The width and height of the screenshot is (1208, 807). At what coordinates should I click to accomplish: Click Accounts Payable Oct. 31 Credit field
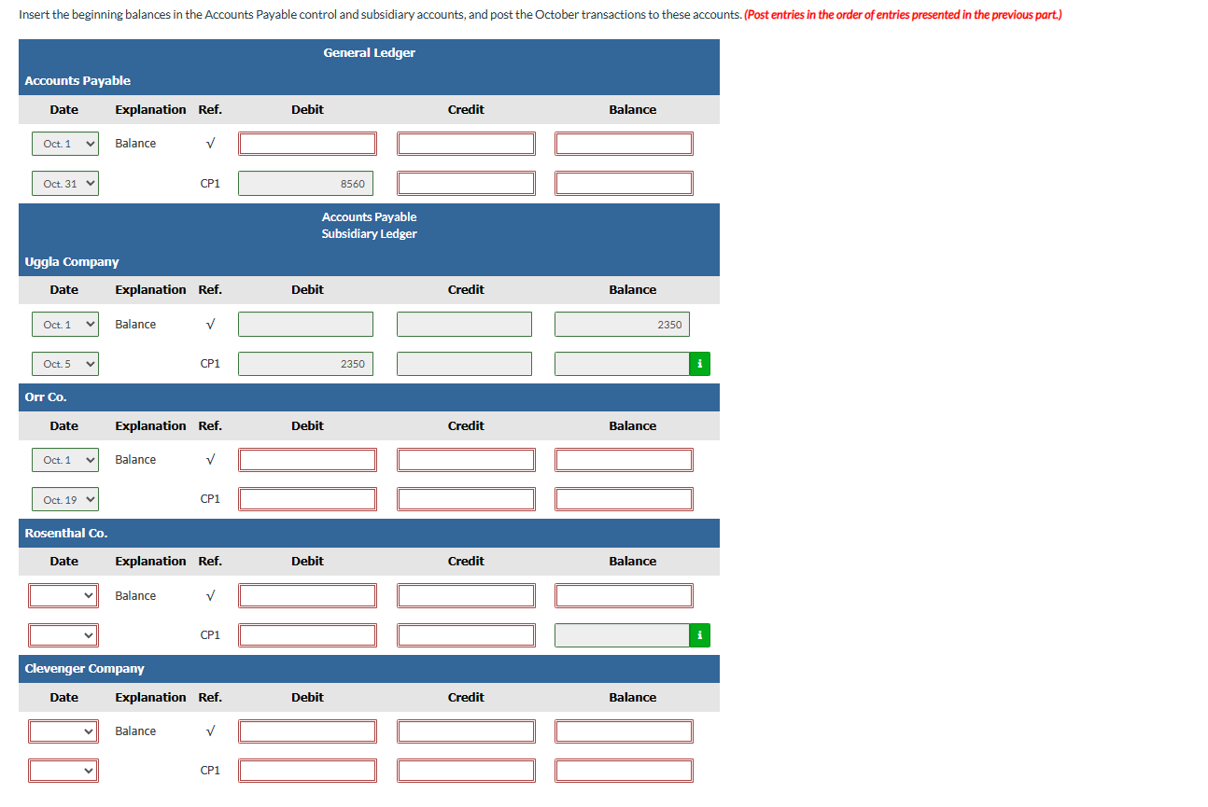[466, 184]
